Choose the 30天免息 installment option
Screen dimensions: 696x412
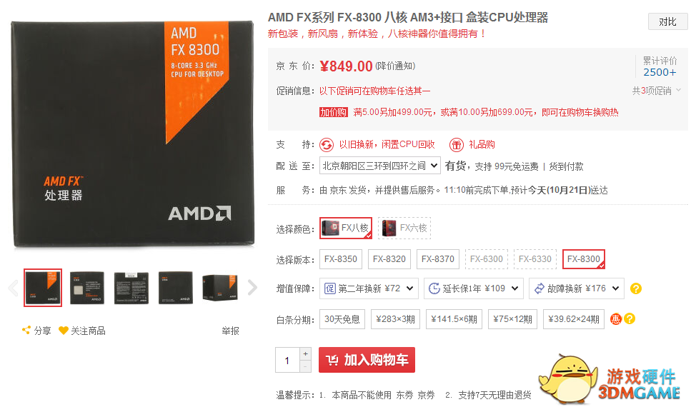click(342, 319)
